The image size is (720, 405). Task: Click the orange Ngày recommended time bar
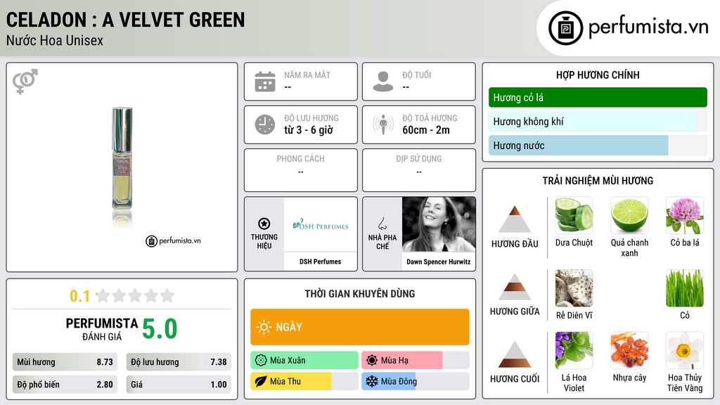click(x=360, y=327)
